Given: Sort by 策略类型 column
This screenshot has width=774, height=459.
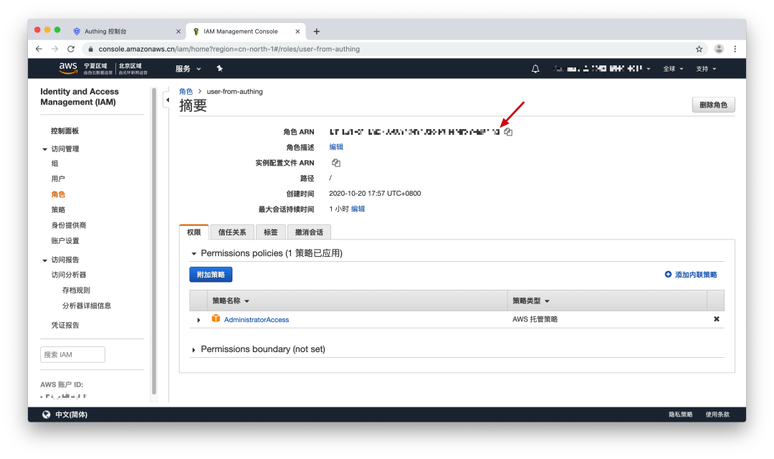Looking at the screenshot, I should pyautogui.click(x=530, y=301).
